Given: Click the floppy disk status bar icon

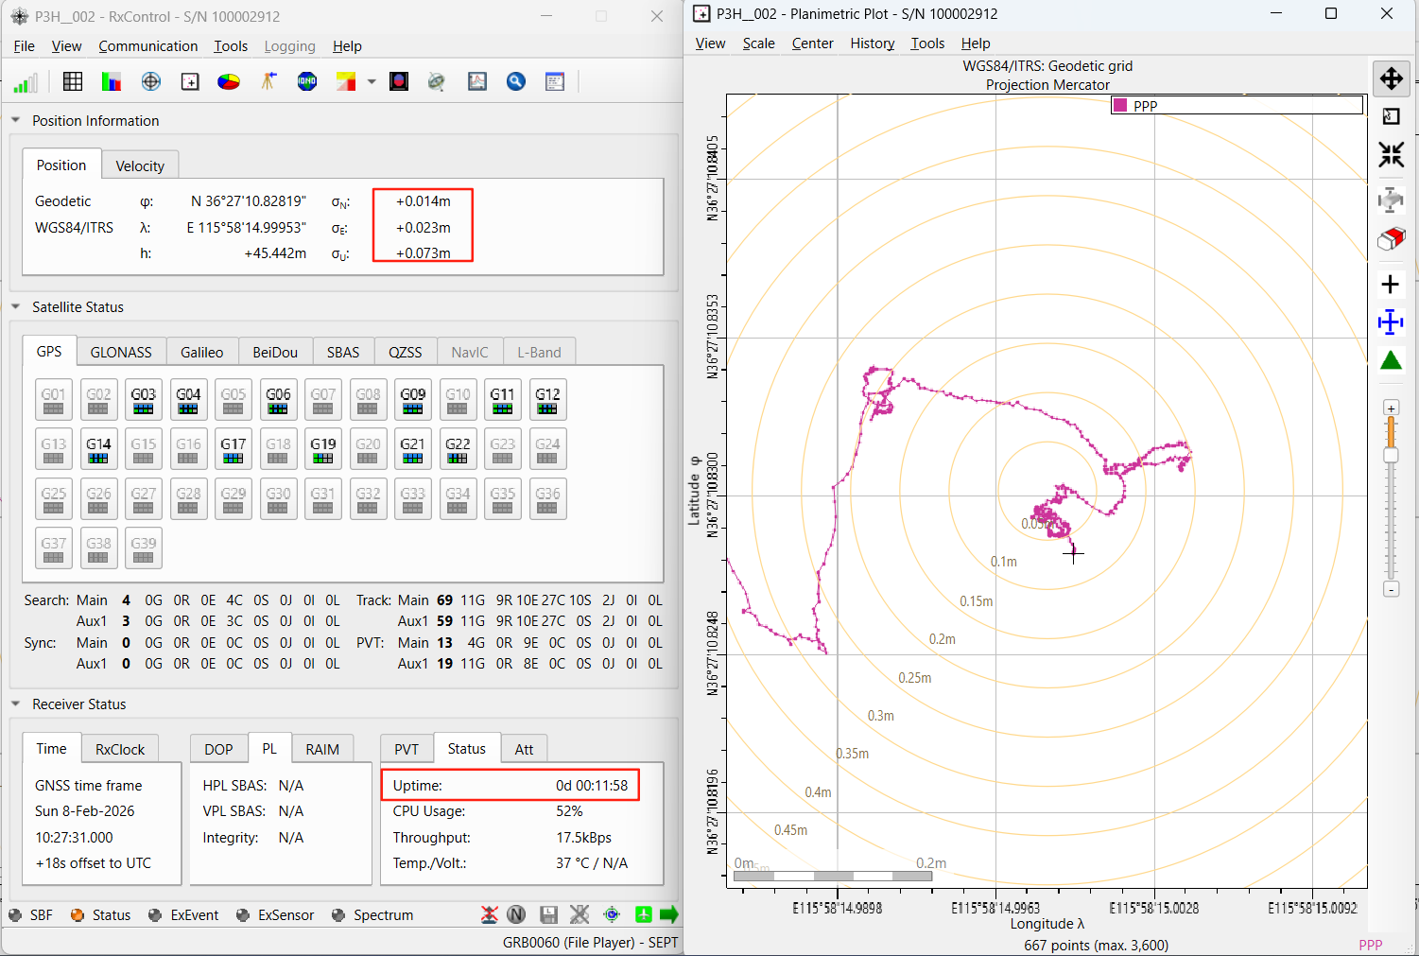Looking at the screenshot, I should pos(548,914).
